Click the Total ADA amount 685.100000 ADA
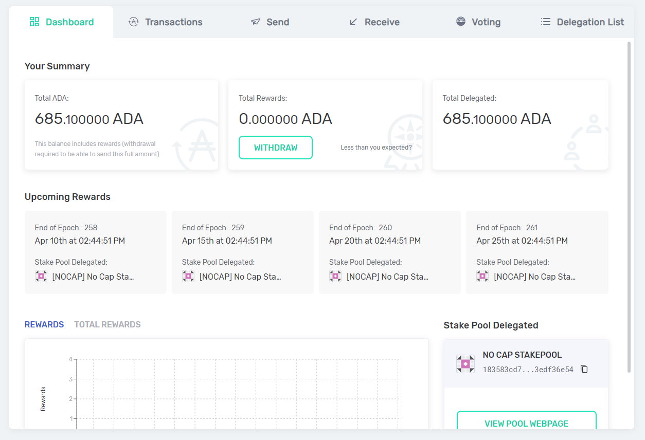Viewport: 645px width, 440px height. 89,119
